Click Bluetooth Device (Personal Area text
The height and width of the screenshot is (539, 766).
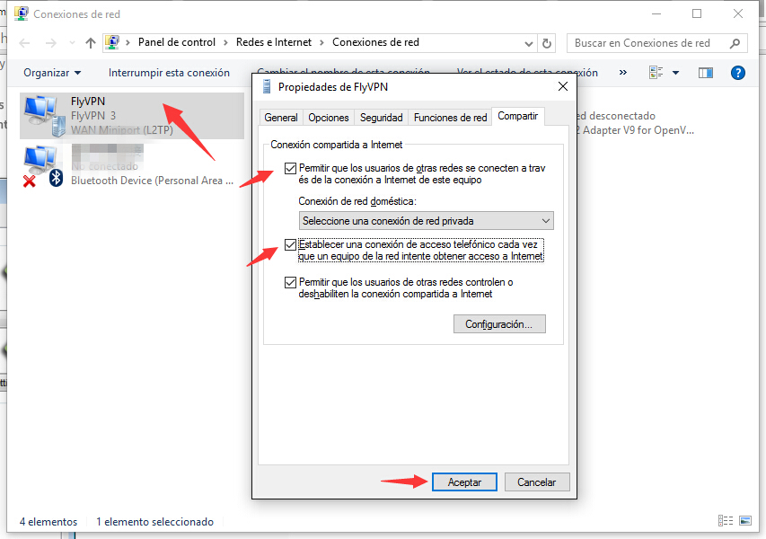[x=152, y=181]
